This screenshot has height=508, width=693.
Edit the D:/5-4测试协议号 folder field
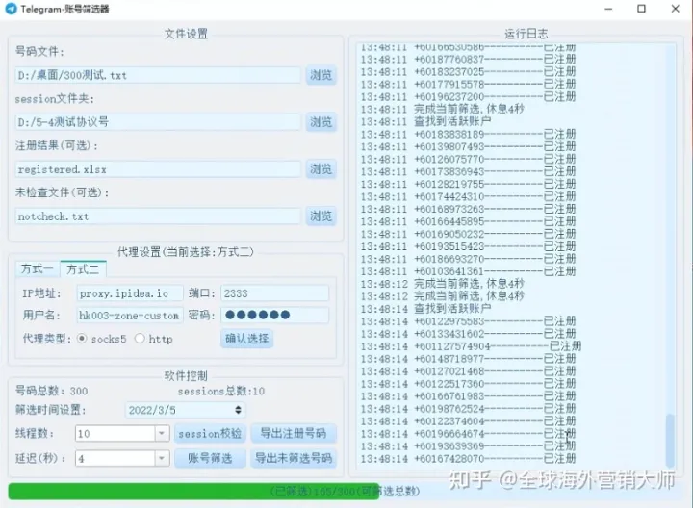tap(158, 122)
